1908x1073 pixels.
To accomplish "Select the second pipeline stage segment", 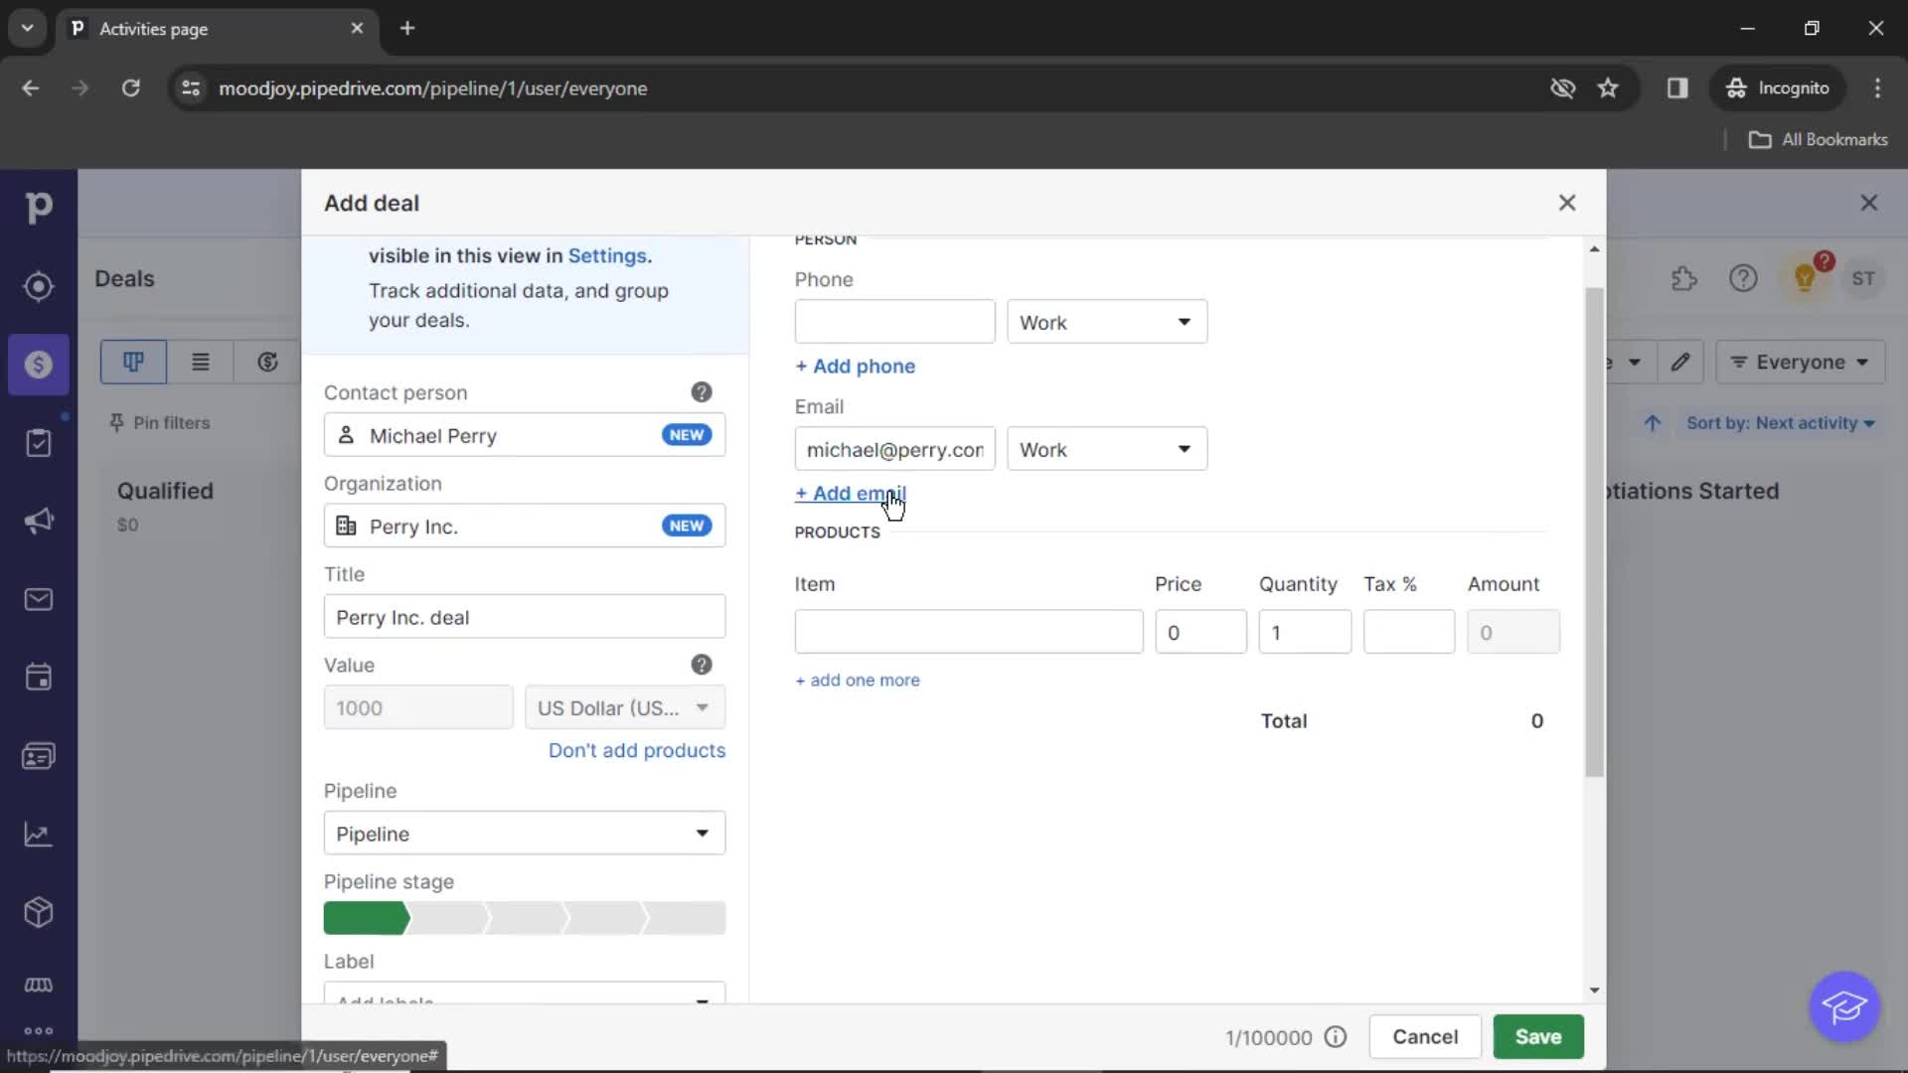I will point(448,918).
